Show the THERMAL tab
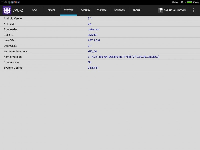 click(102, 10)
